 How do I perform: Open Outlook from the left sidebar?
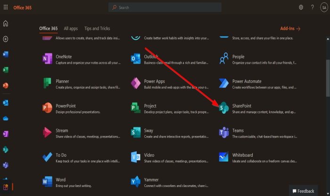[x=6, y=102]
